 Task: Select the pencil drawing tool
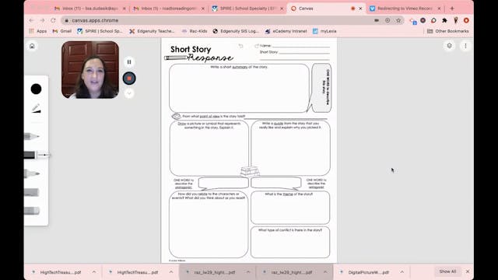[x=31, y=137]
